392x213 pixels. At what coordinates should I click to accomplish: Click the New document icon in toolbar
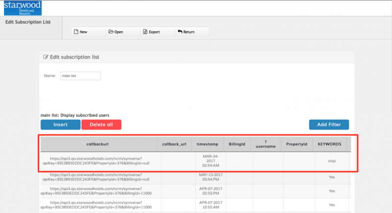(x=76, y=32)
